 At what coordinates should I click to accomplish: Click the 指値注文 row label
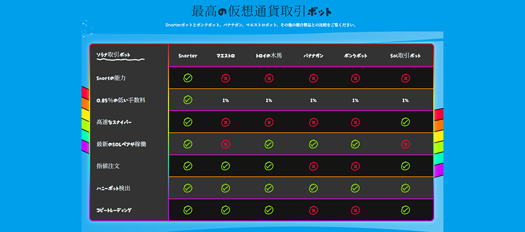108,166
